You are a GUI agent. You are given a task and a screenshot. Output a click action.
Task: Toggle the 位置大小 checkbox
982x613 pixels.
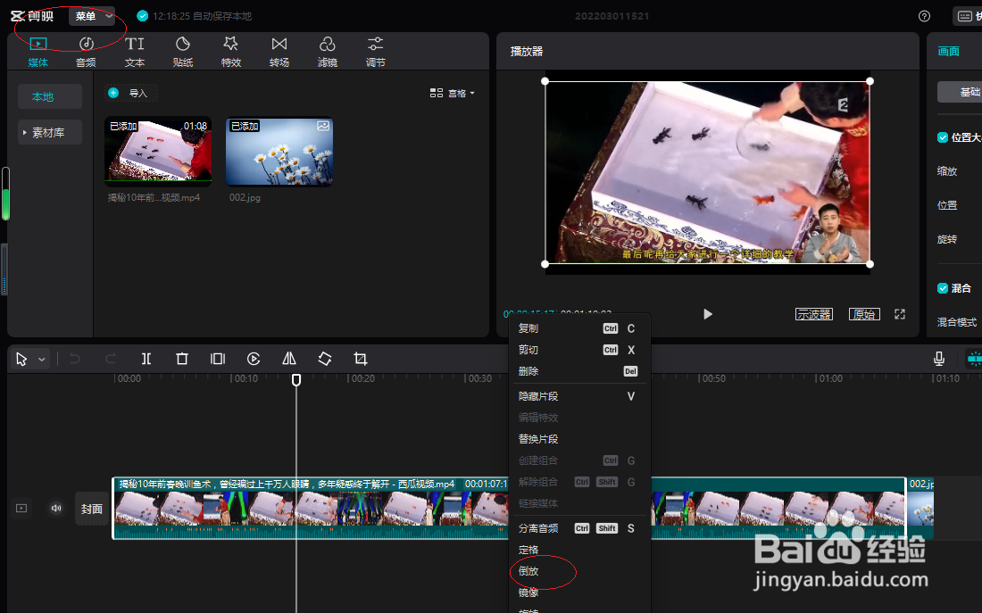coord(943,137)
